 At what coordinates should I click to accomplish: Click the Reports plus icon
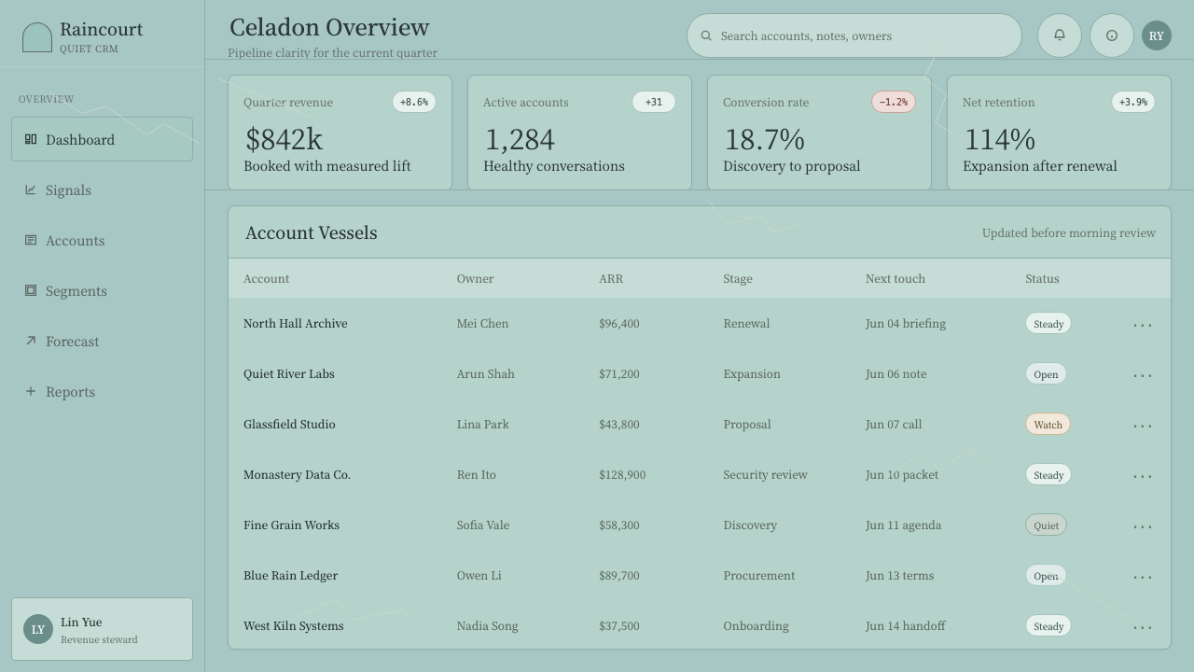coord(31,391)
